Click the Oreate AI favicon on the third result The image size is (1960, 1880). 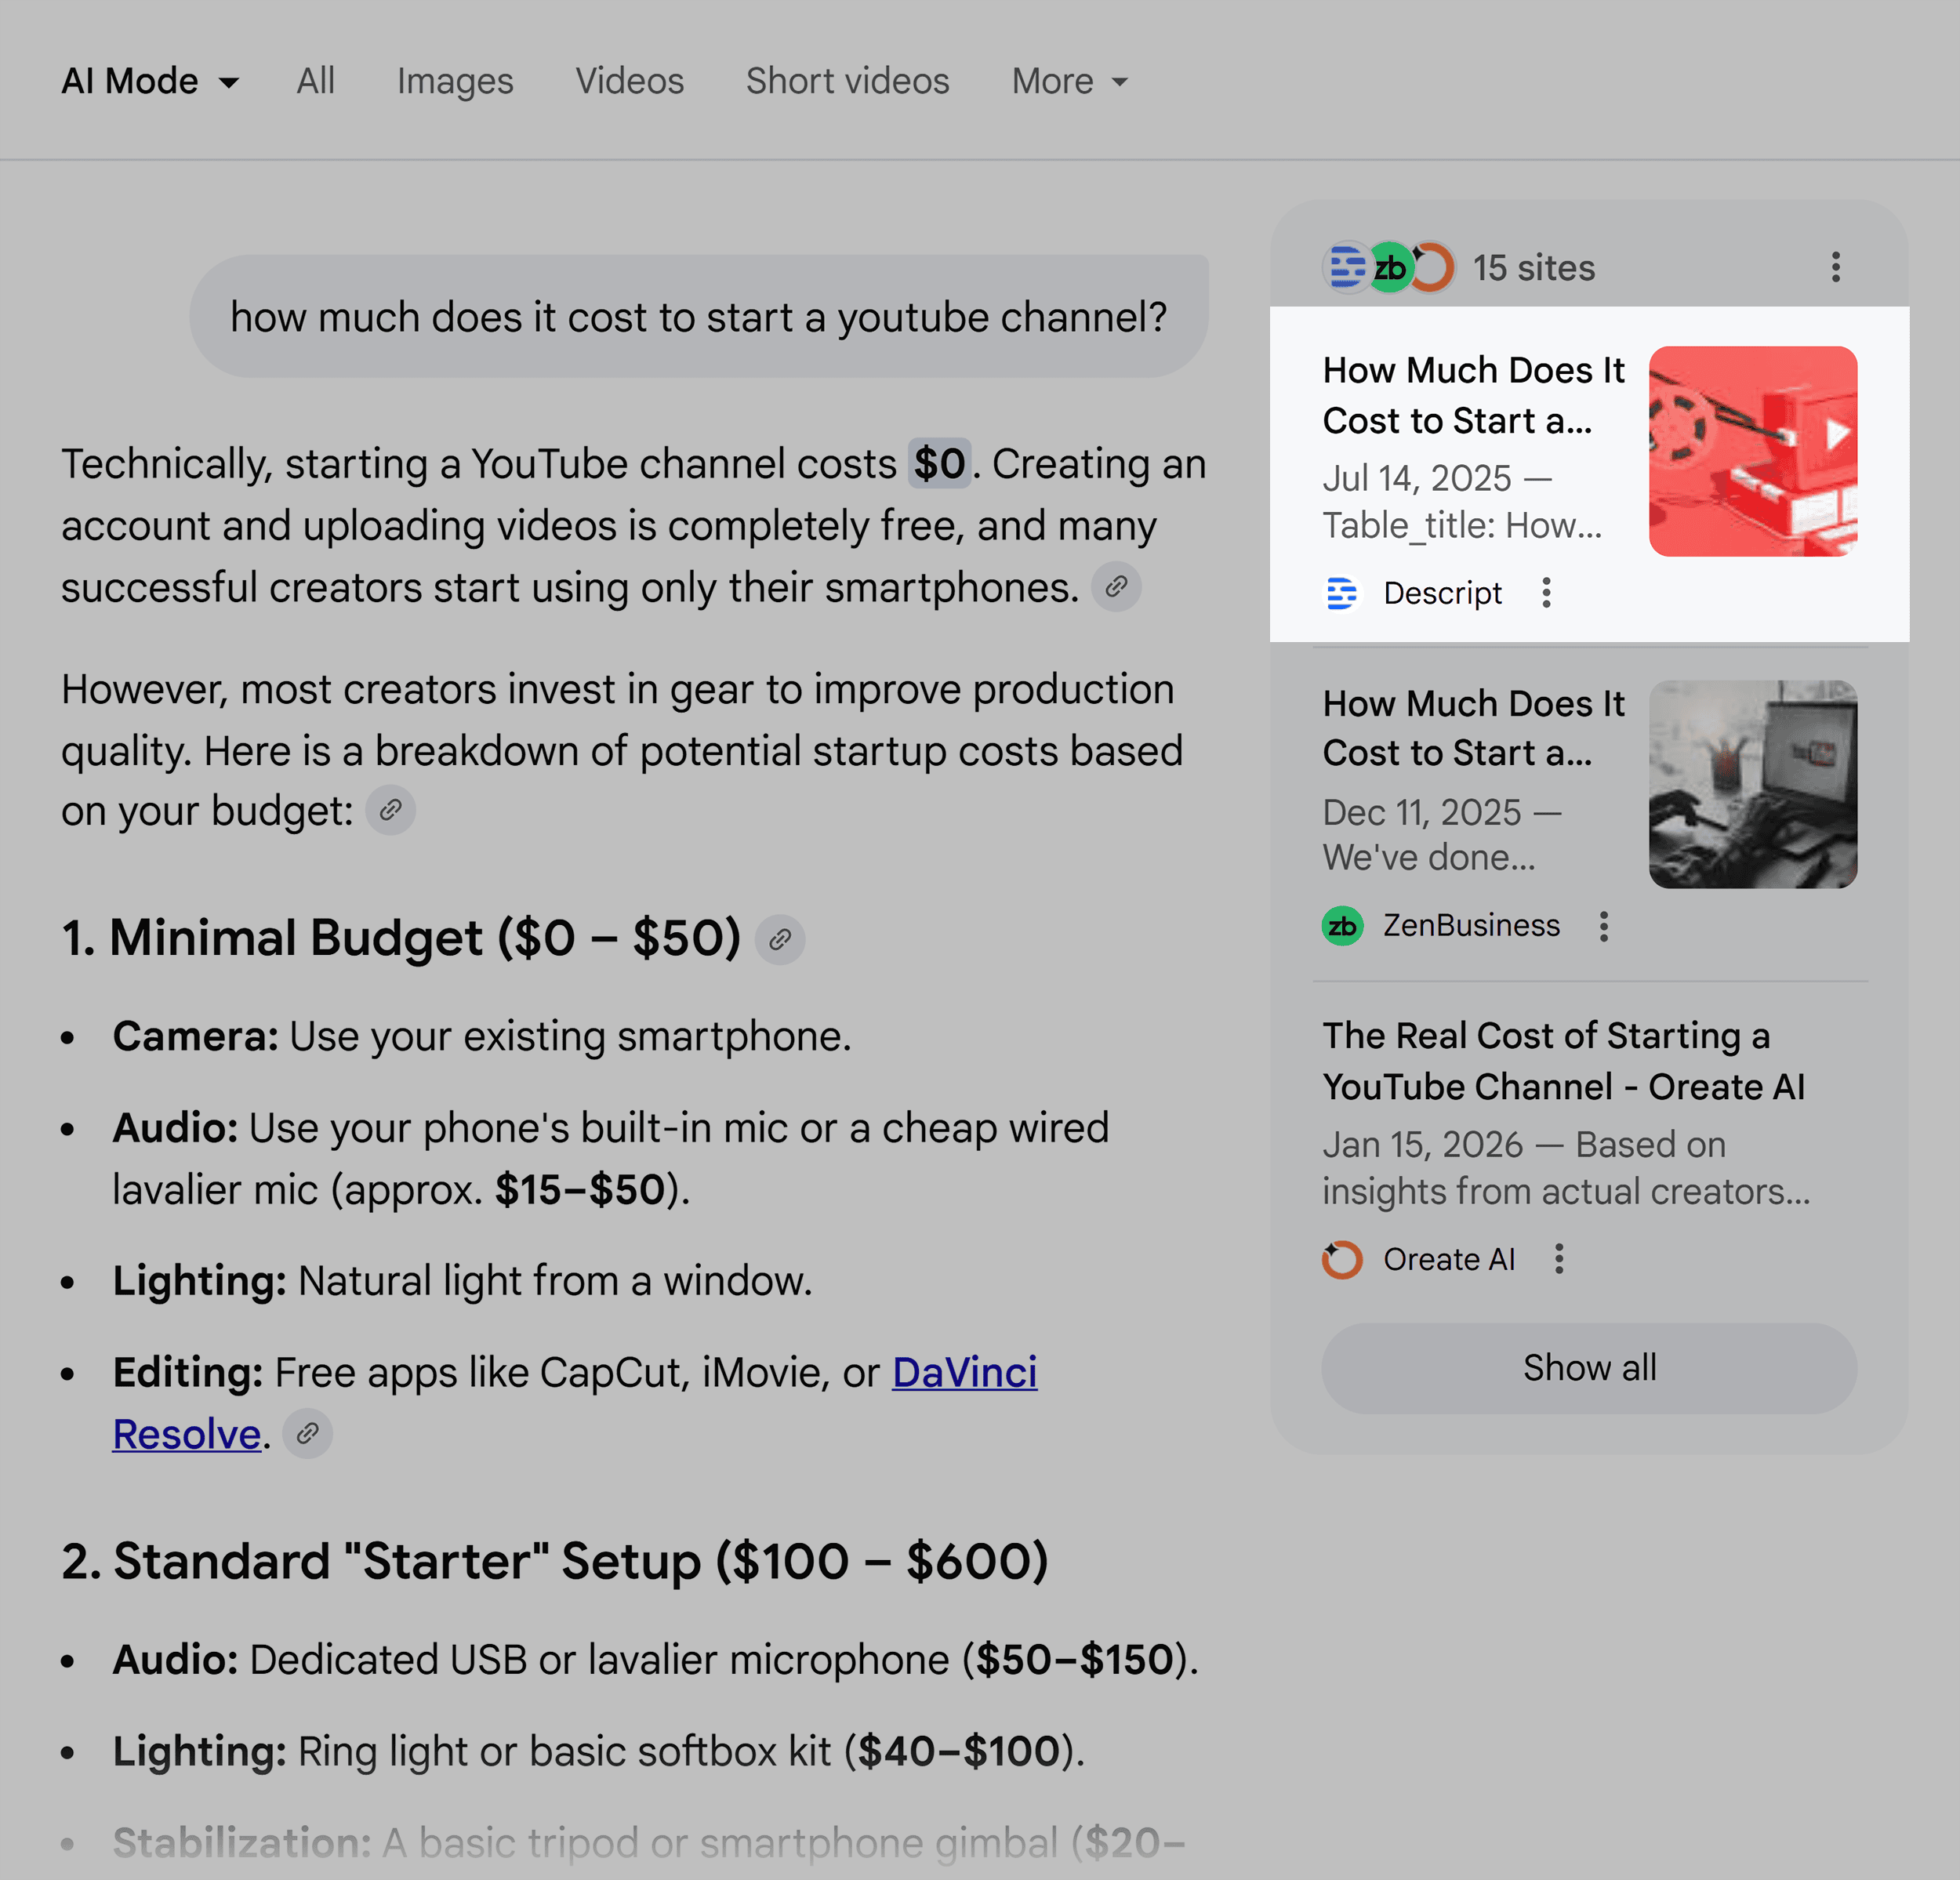(1341, 1259)
